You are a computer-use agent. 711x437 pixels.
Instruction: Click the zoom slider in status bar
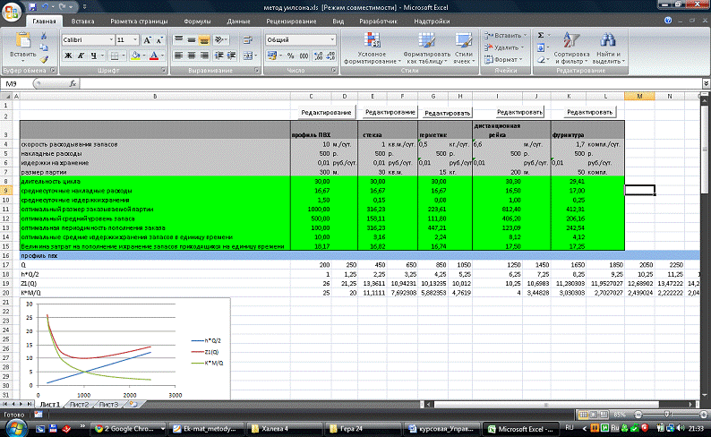(x=665, y=416)
